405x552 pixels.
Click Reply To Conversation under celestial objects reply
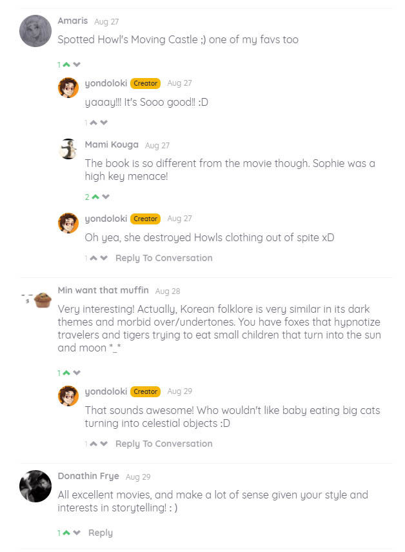[163, 444]
